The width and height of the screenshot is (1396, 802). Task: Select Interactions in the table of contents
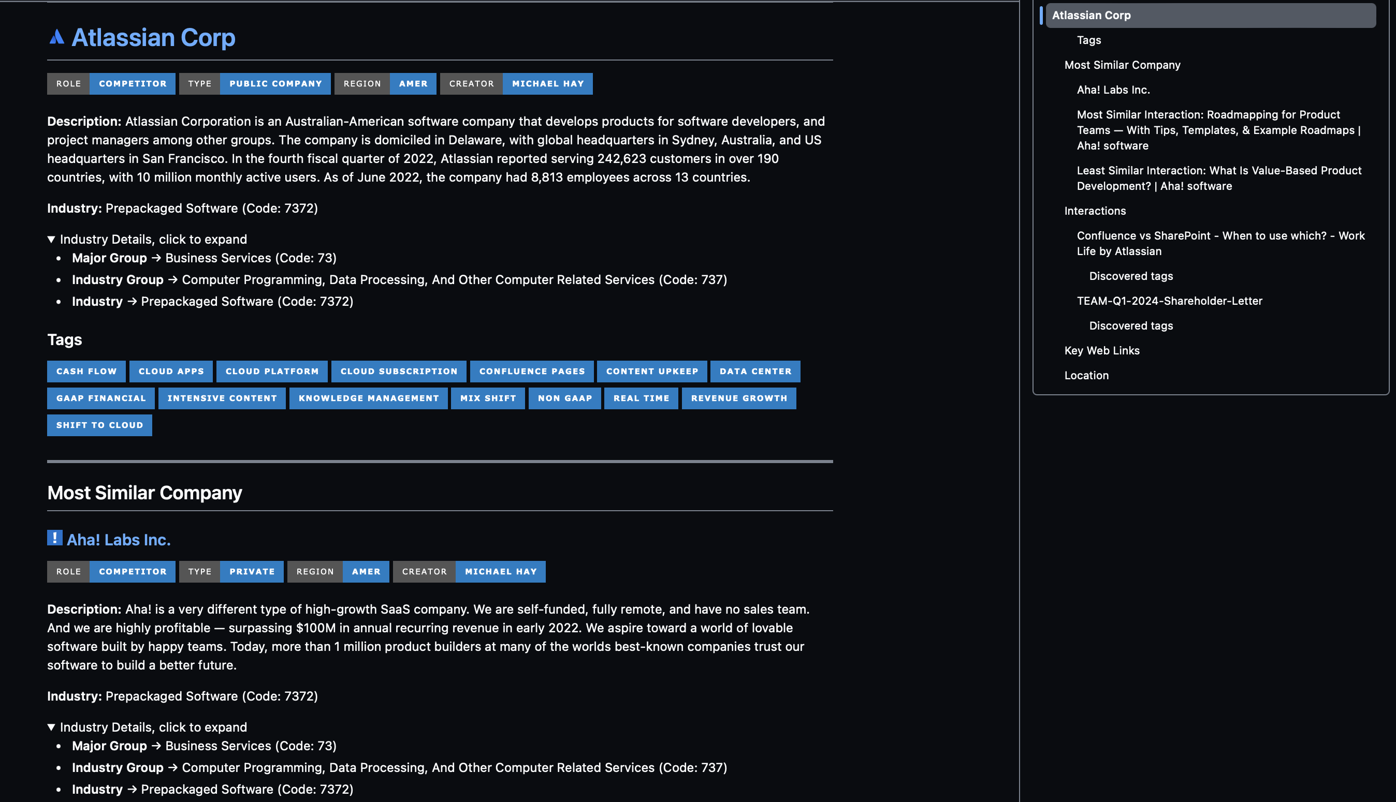pyautogui.click(x=1095, y=211)
